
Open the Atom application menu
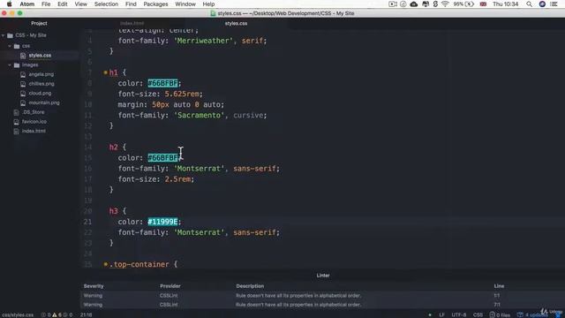[x=27, y=4]
